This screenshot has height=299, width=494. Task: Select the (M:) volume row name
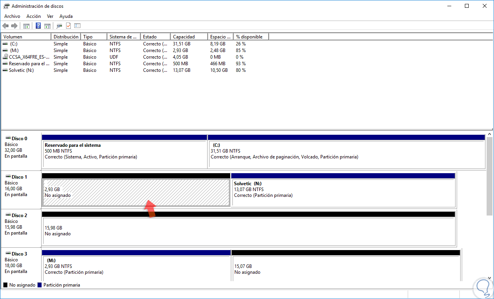pos(14,50)
